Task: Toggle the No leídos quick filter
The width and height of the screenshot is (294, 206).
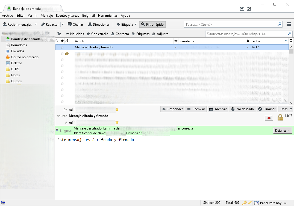Action: coord(75,34)
